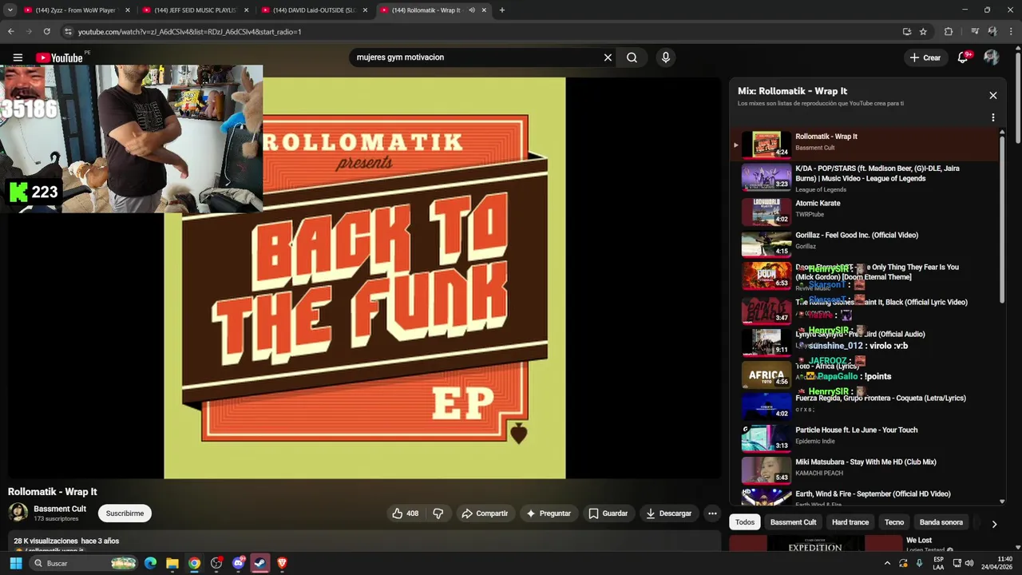Close the JEFF SEID tab
This screenshot has width=1022, height=575.
click(246, 10)
